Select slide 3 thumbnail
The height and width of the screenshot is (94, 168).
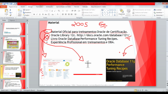point(14,57)
